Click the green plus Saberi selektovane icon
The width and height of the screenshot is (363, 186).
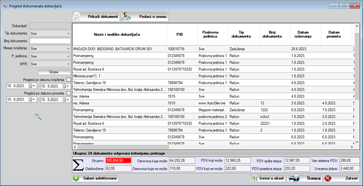point(76,178)
